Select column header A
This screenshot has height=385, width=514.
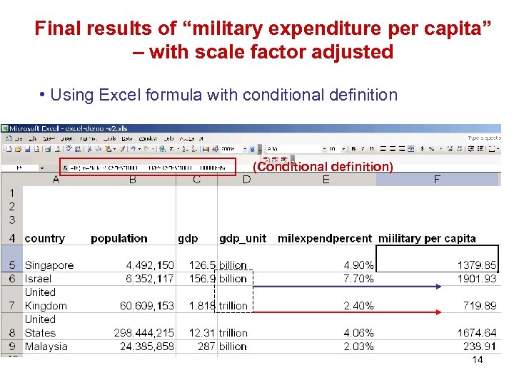click(56, 180)
